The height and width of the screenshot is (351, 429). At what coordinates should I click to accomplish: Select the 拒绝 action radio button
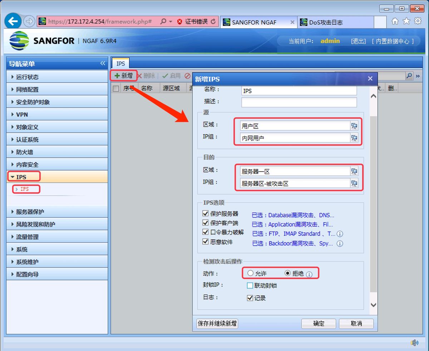click(x=287, y=273)
